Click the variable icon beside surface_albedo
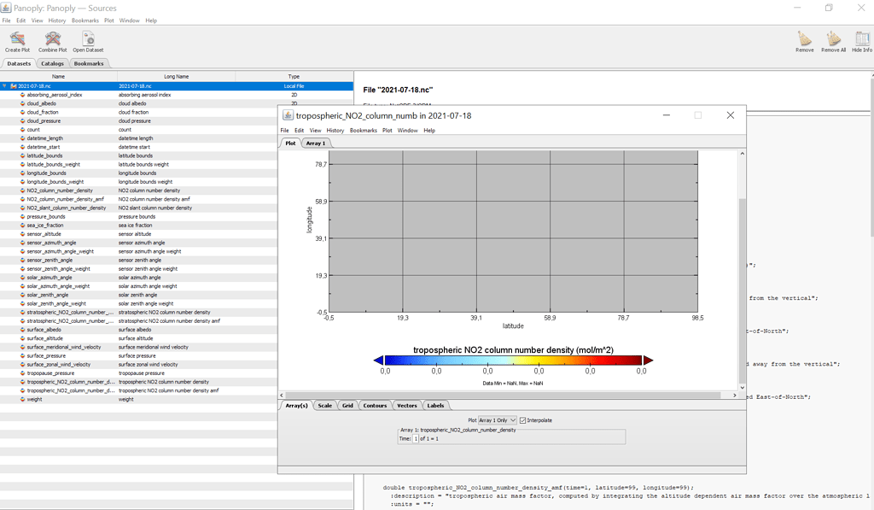This screenshot has width=874, height=510. (x=23, y=329)
